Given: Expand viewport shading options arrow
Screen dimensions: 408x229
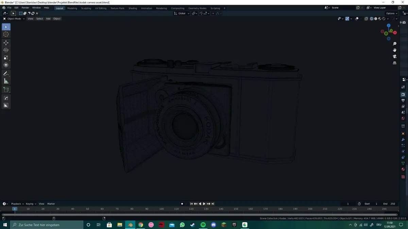Looking at the screenshot, I should click(x=388, y=19).
